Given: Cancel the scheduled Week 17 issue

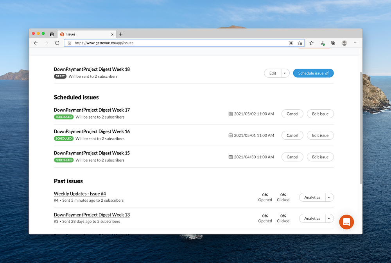Looking at the screenshot, I should click(x=292, y=114).
